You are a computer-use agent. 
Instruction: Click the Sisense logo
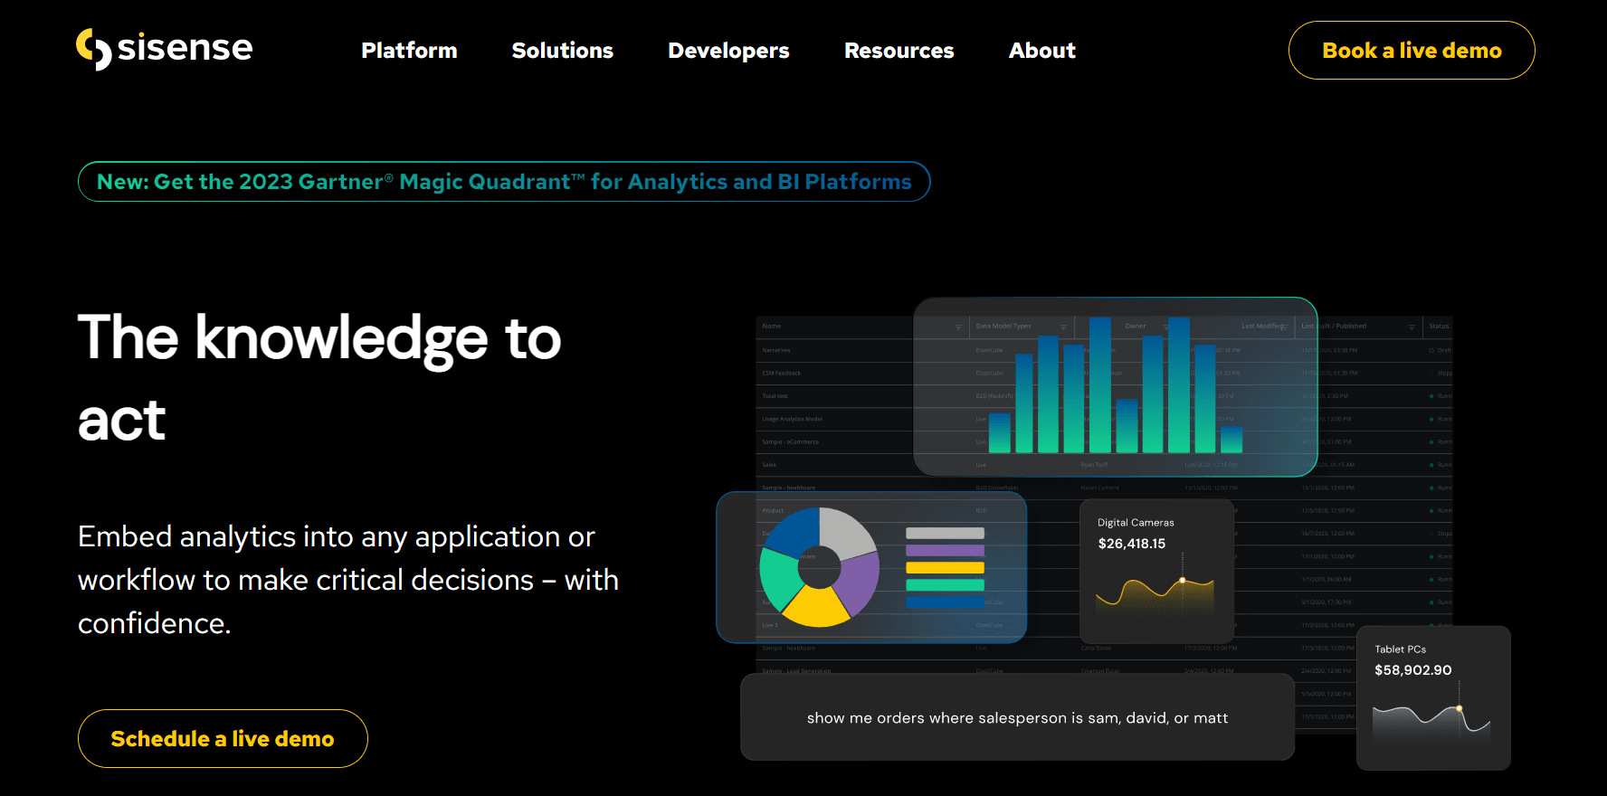pos(165,49)
